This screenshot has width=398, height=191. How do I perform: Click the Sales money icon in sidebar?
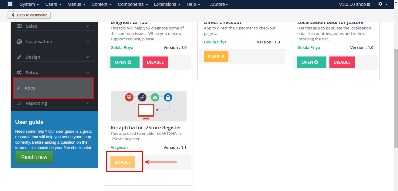point(19,26)
